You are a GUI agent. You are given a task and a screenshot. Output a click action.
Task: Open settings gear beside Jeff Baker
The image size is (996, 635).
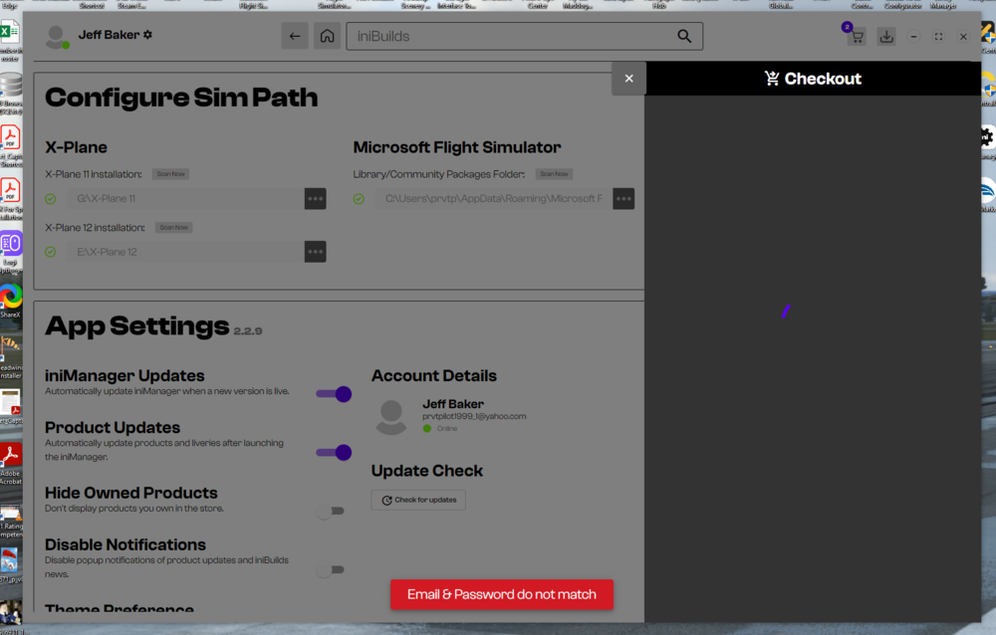pos(147,35)
